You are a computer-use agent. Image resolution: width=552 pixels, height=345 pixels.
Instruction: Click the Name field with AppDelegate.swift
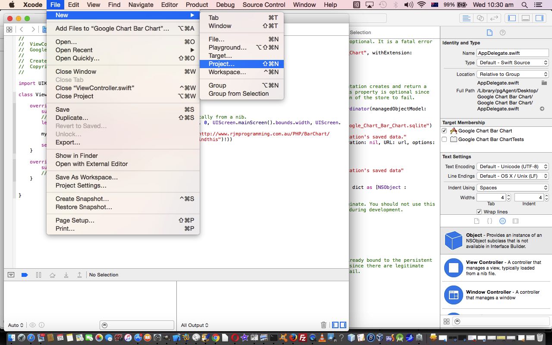point(512,53)
